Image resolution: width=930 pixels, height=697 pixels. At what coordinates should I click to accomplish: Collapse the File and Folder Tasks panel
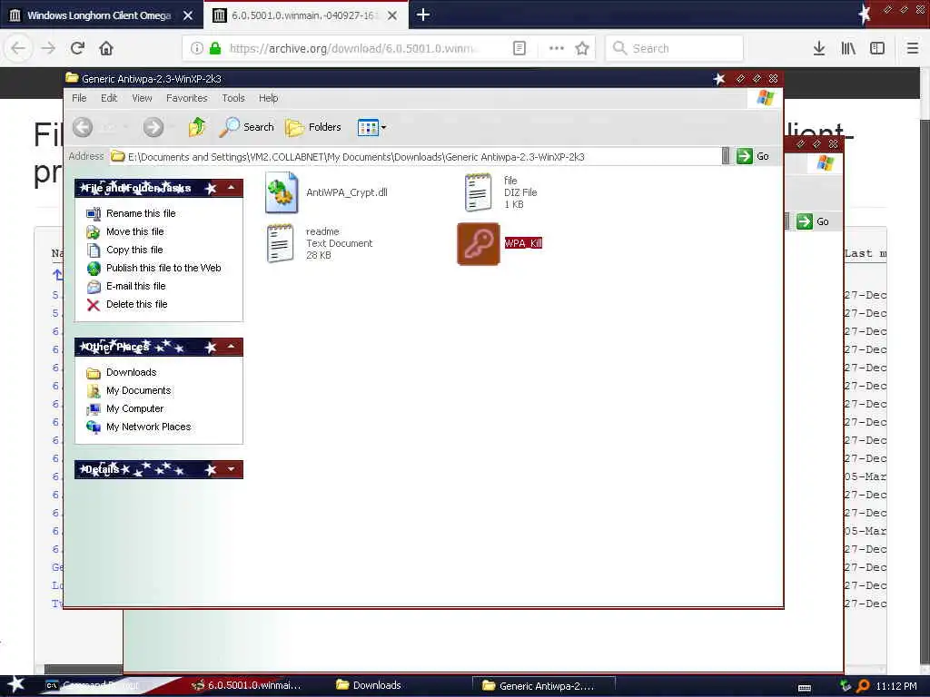point(232,189)
